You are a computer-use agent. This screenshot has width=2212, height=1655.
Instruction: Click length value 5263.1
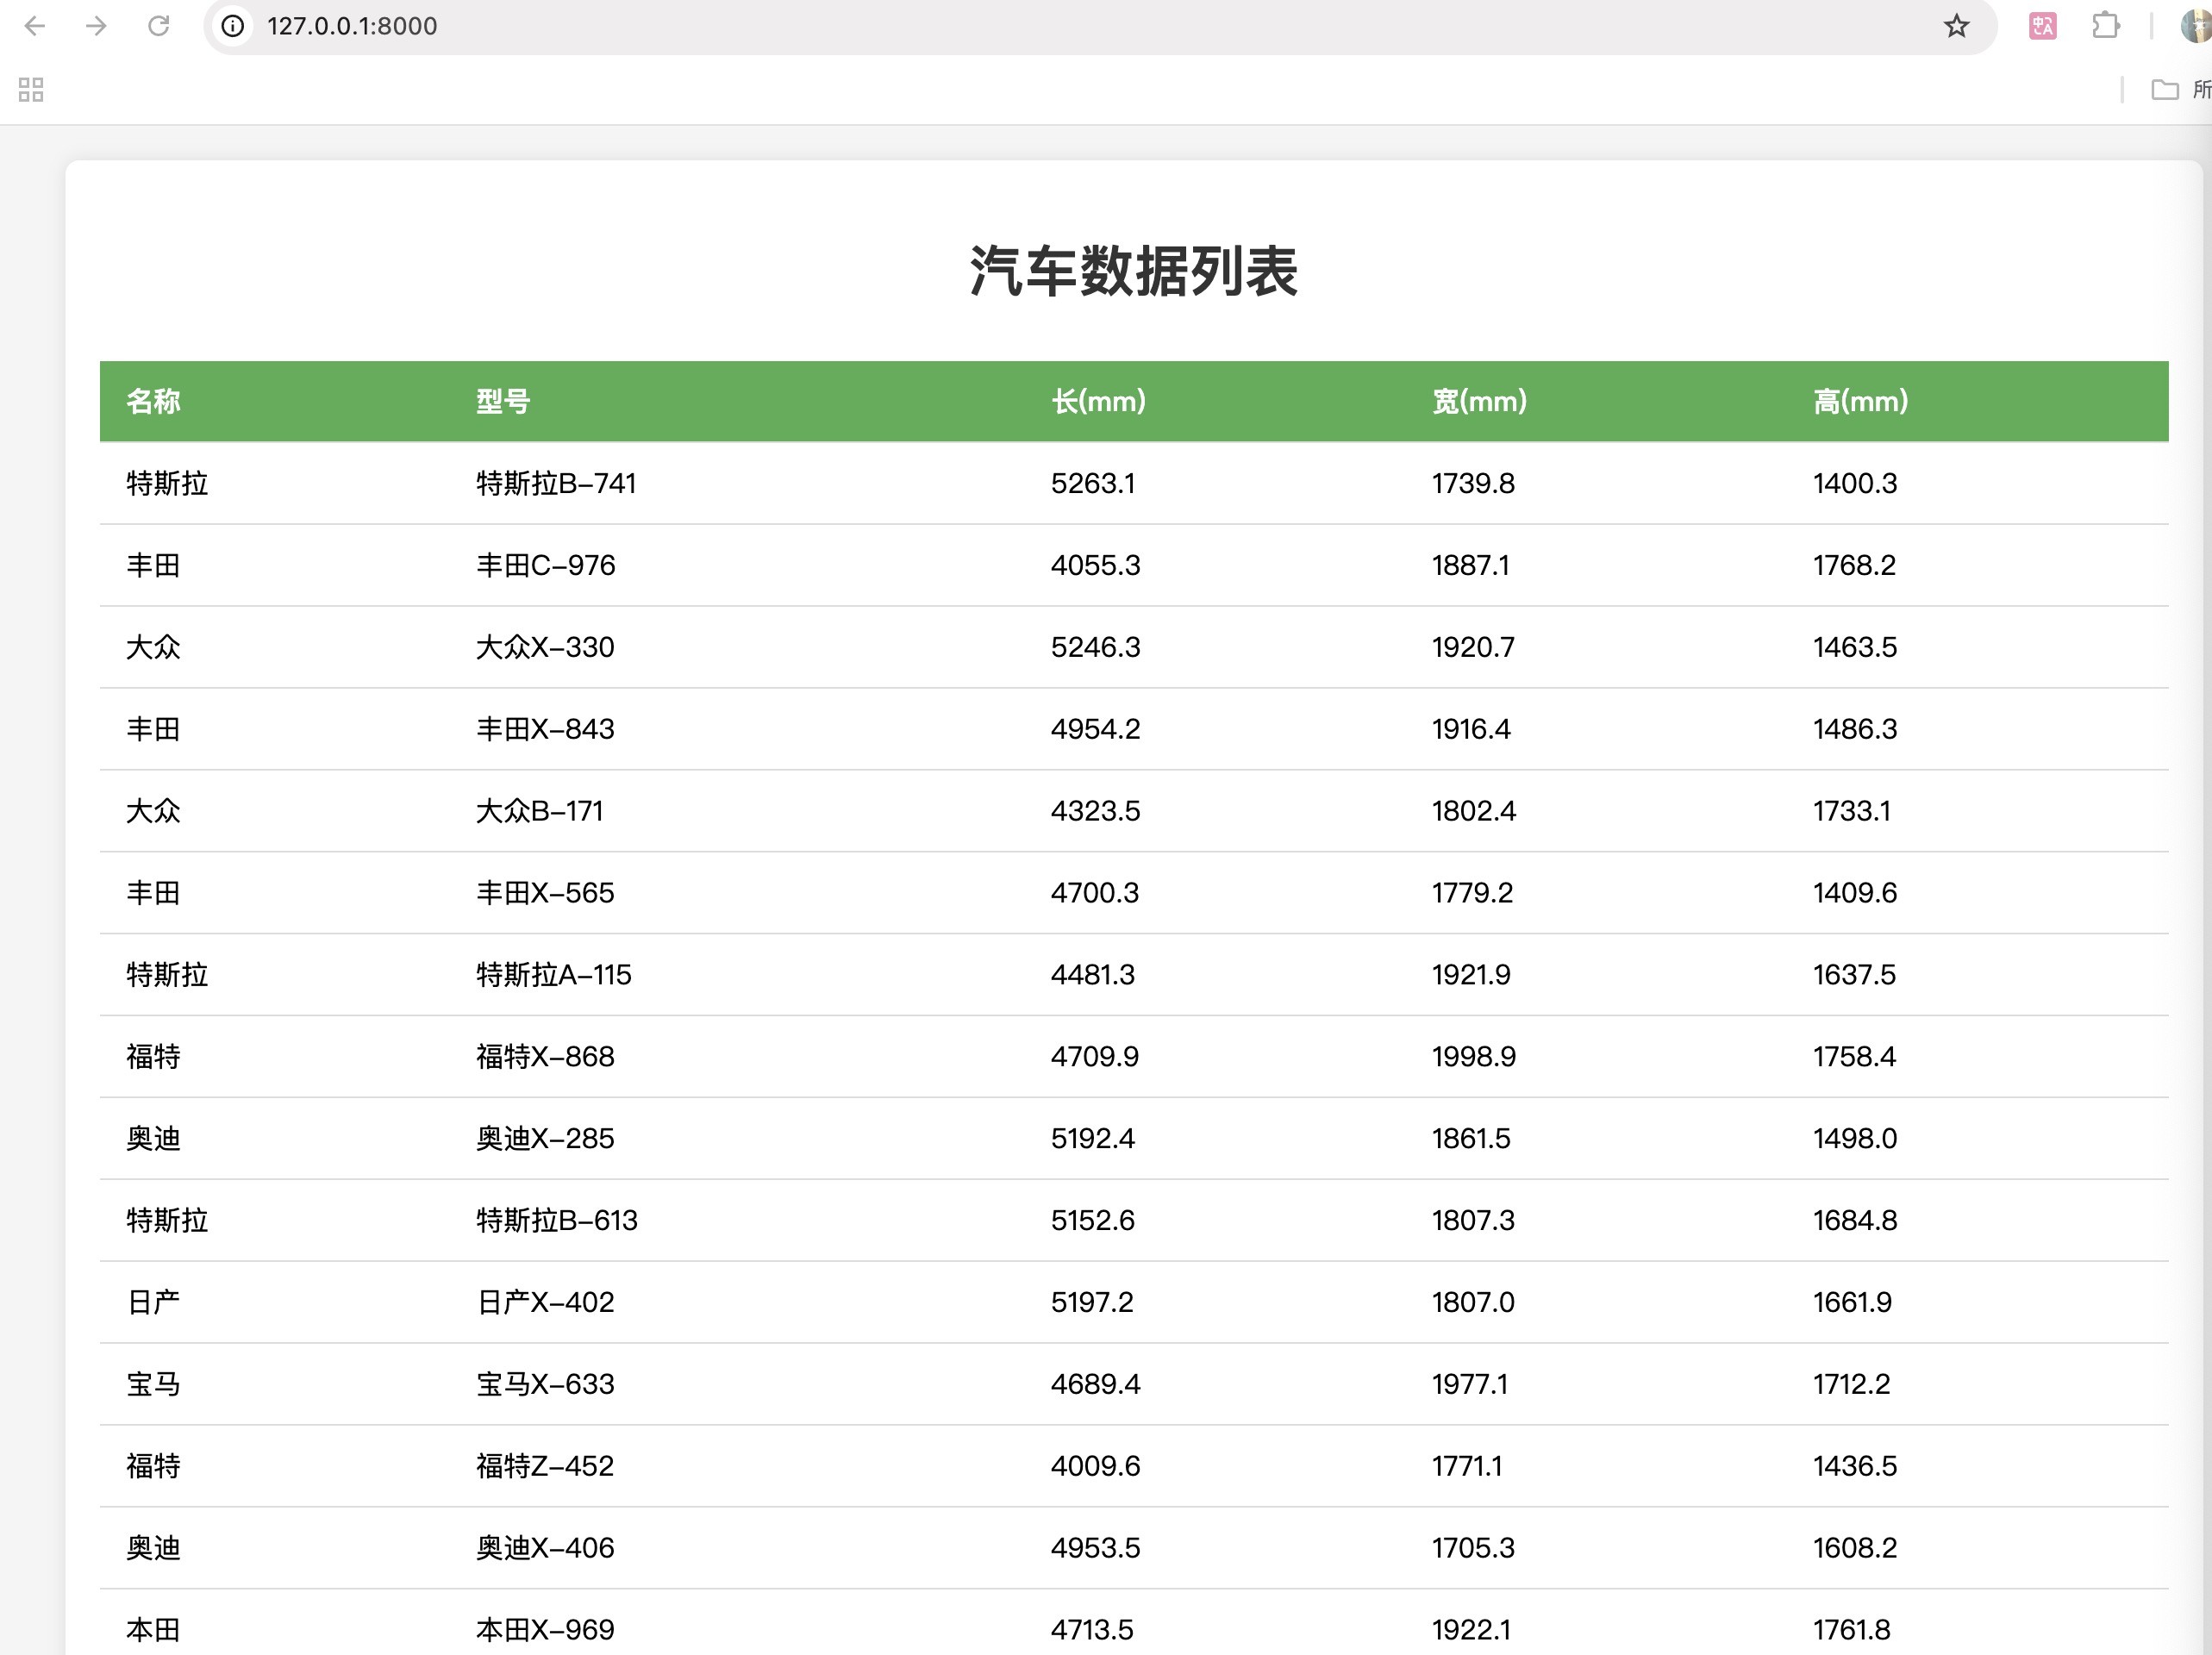point(1093,483)
